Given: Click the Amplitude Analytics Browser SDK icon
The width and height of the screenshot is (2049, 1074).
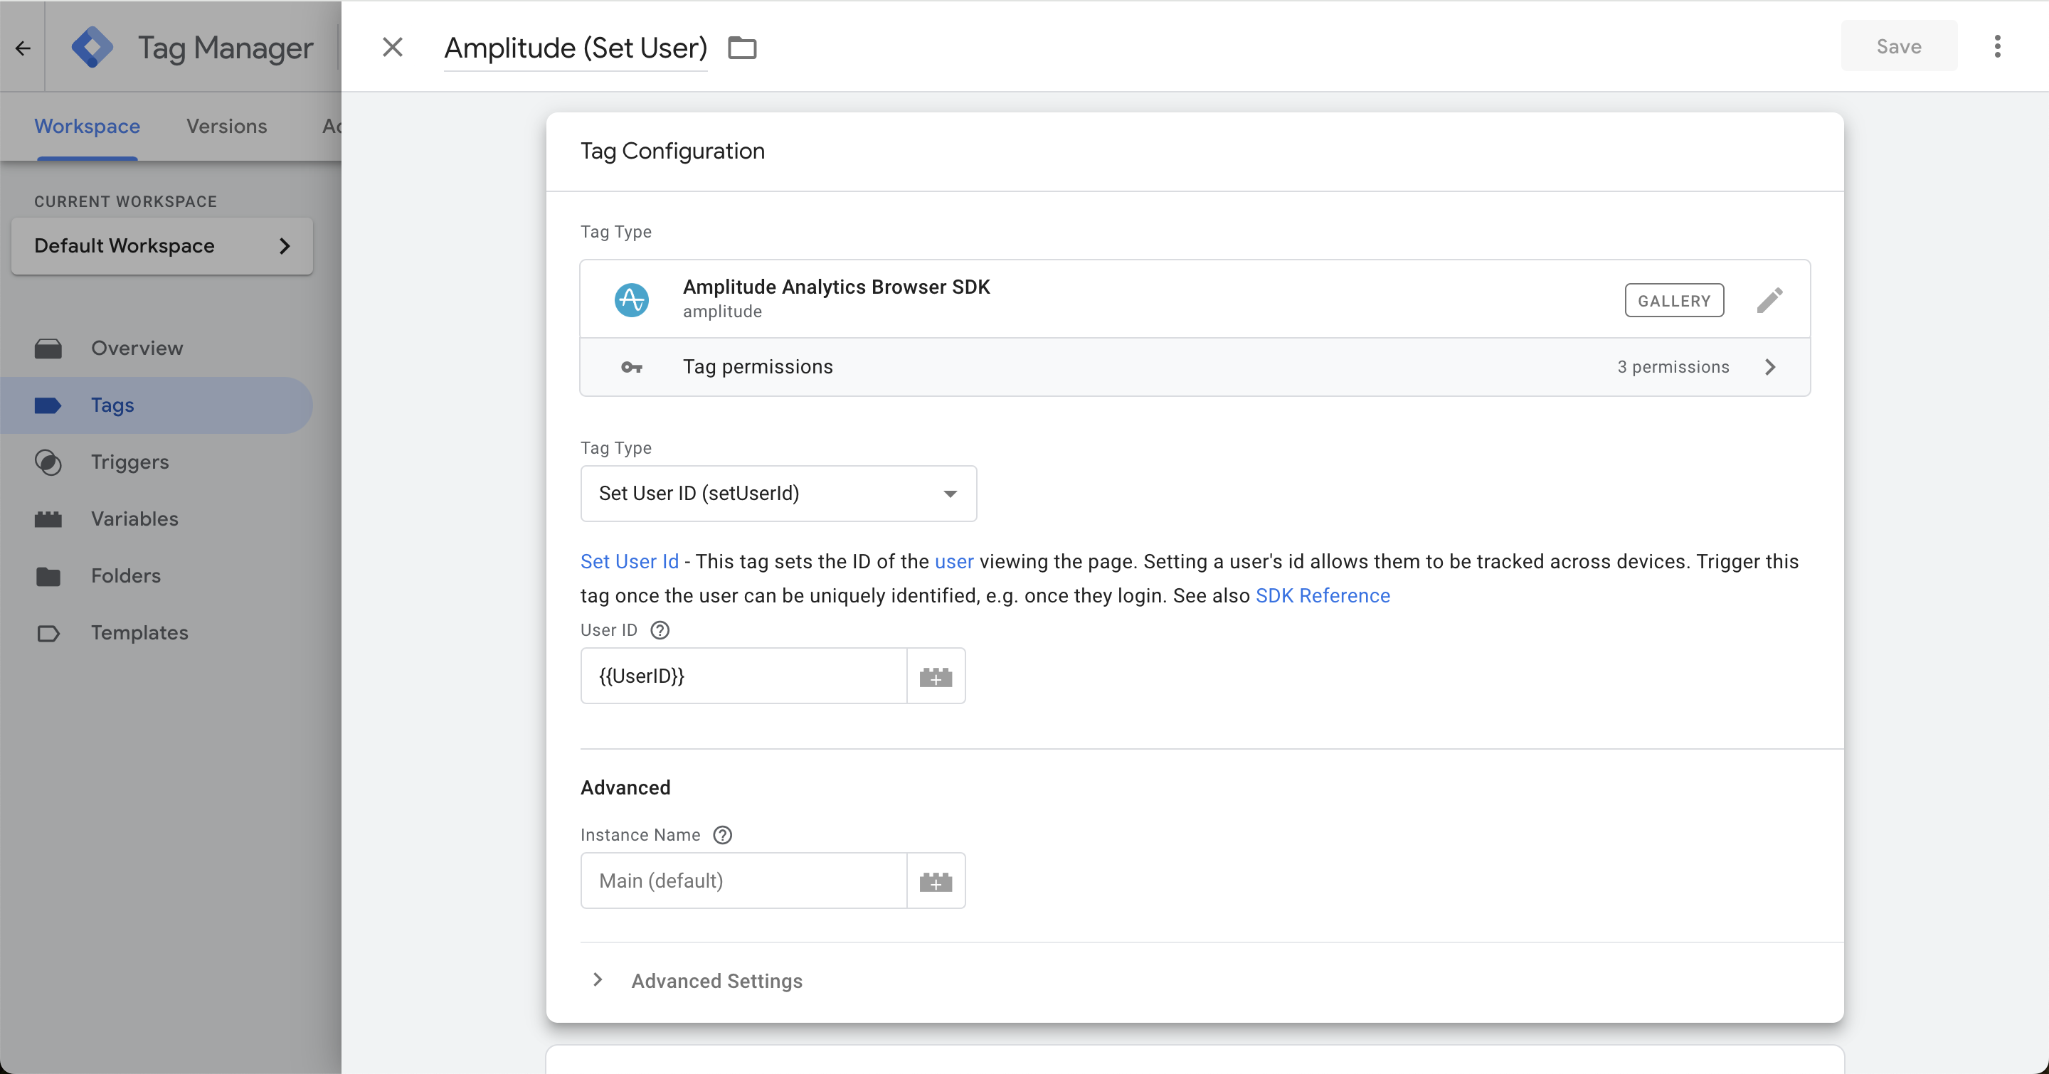Looking at the screenshot, I should 632,299.
